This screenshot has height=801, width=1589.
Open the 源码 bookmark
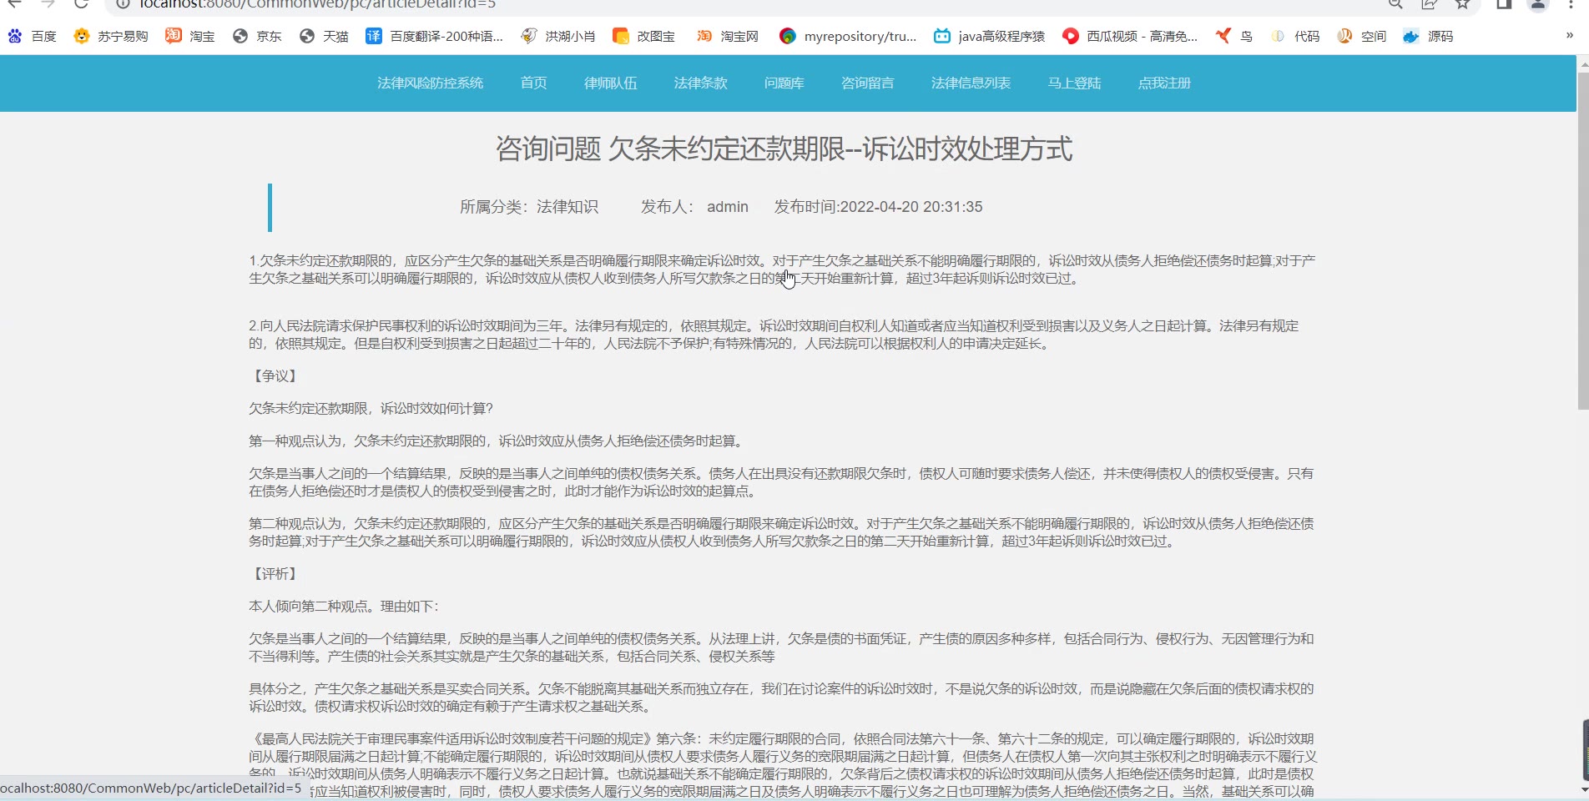pyautogui.click(x=1428, y=36)
